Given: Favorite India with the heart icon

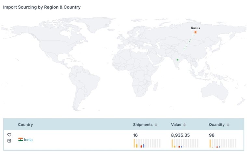Looking at the screenshot, I should [9, 135].
